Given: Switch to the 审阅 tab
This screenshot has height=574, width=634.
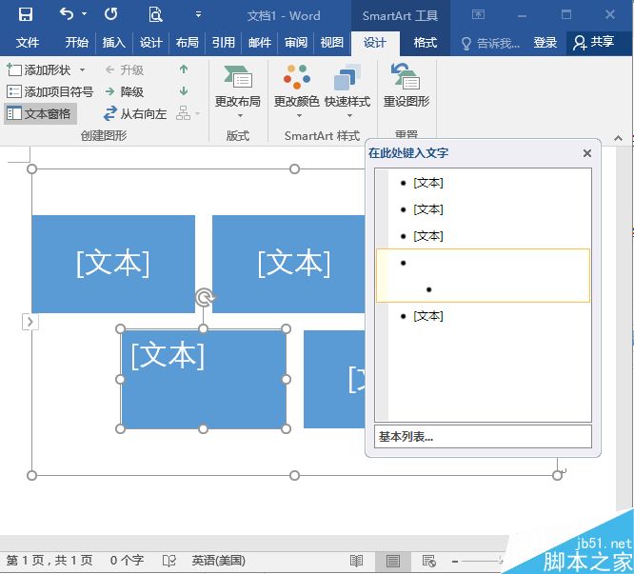Looking at the screenshot, I should coord(295,42).
